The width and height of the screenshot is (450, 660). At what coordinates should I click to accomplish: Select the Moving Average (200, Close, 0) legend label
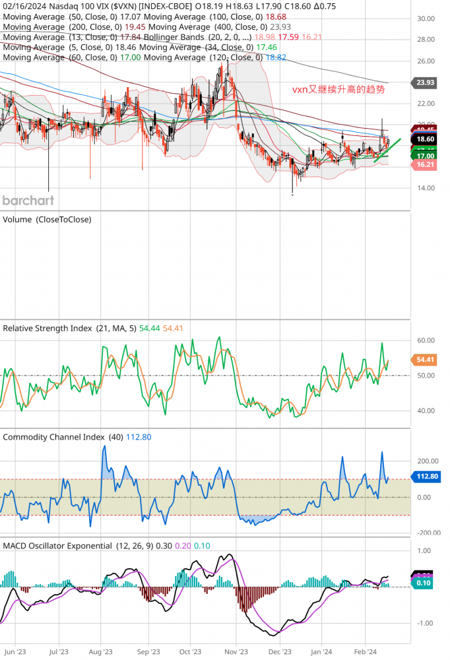coord(62,27)
